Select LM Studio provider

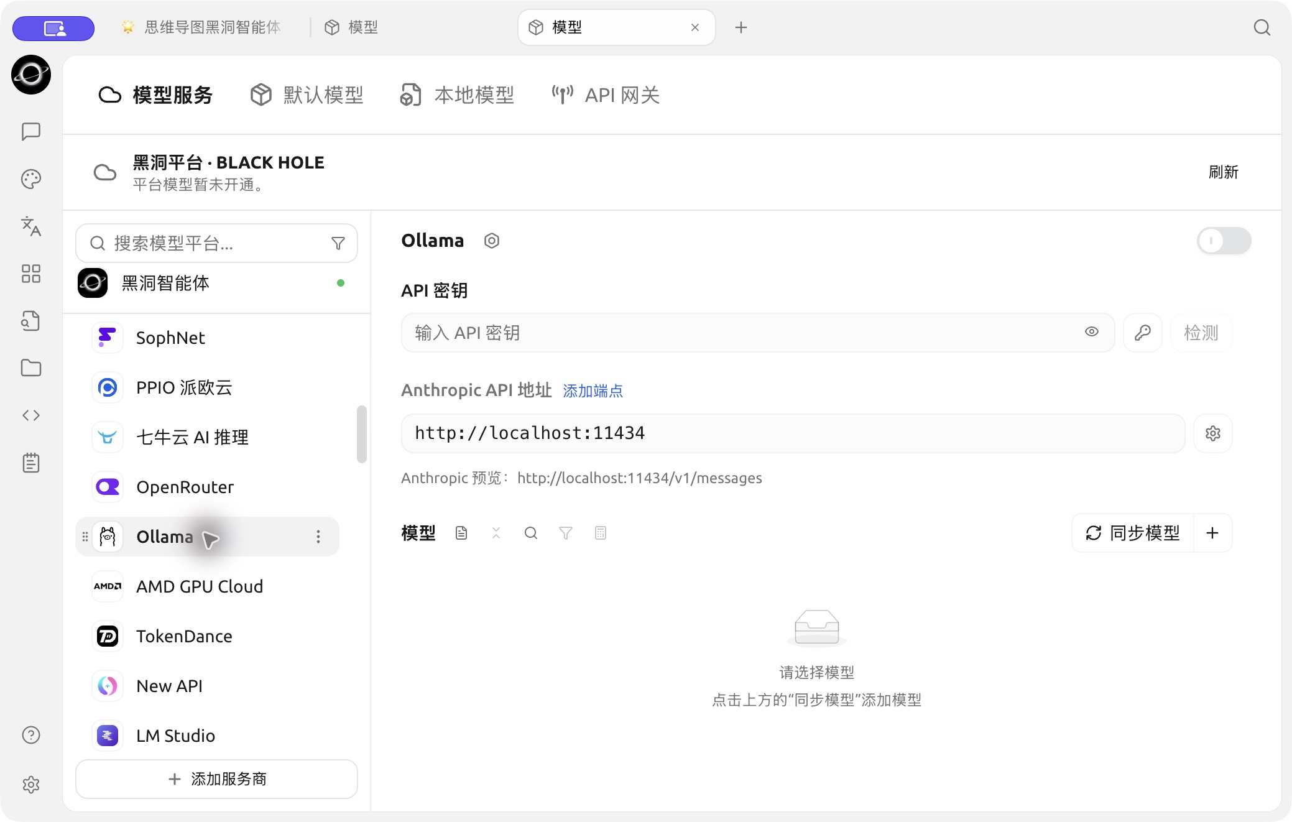[x=207, y=736]
